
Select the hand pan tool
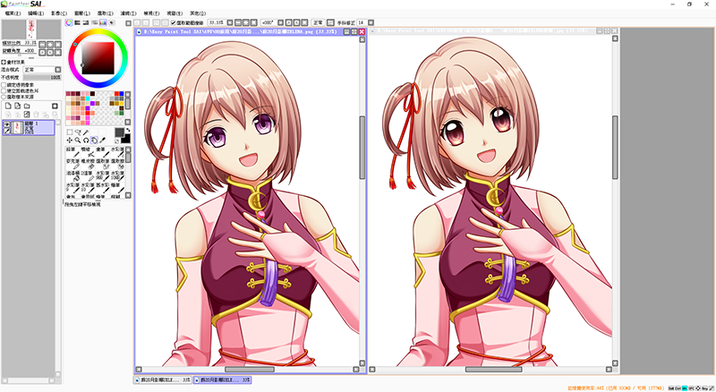[94, 141]
